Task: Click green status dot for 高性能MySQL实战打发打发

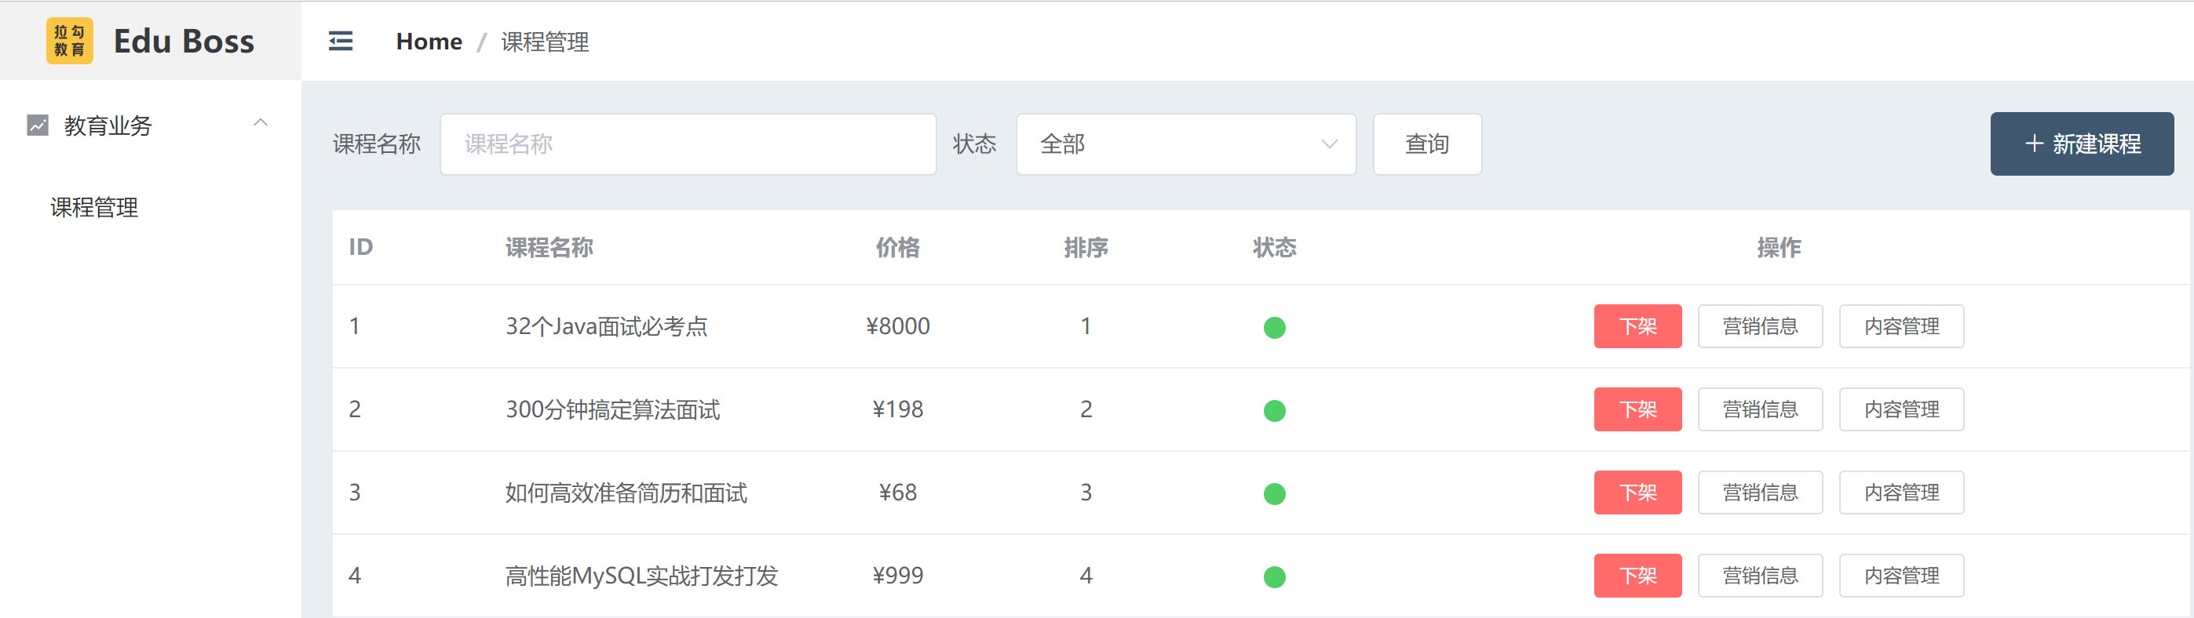Action: click(x=1275, y=577)
